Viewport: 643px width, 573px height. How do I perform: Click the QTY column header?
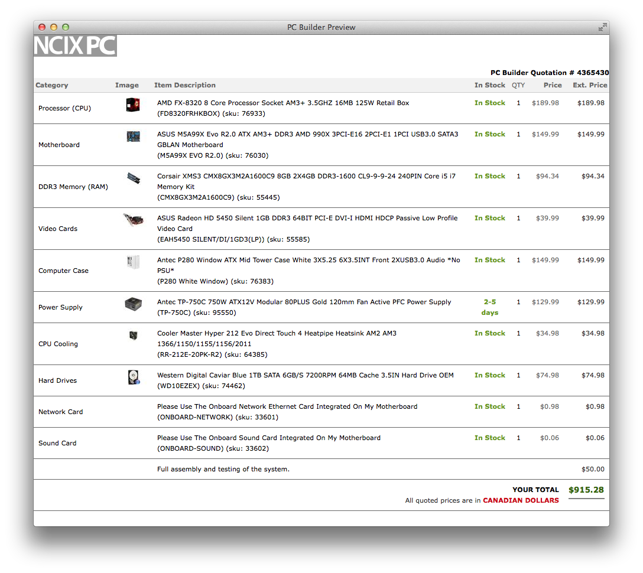518,85
